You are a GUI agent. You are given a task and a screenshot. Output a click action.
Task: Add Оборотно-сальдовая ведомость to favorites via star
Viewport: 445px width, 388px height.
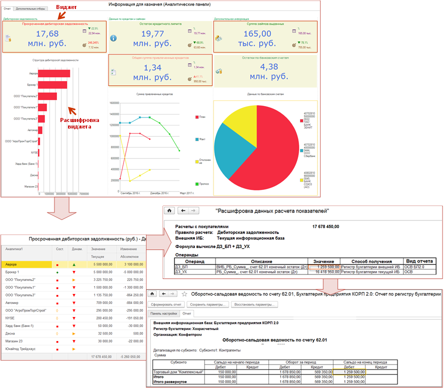click(184, 294)
